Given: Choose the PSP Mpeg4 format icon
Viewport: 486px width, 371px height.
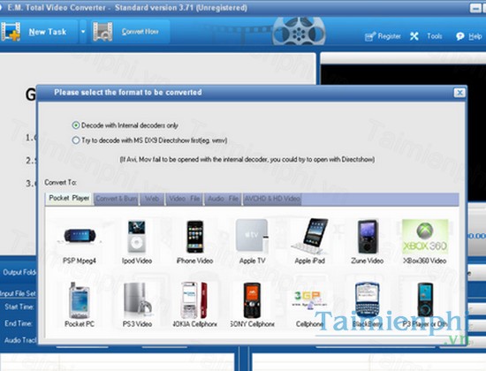Looking at the screenshot, I should (x=80, y=236).
